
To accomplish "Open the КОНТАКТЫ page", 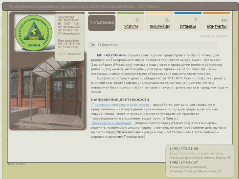I will [x=217, y=27].
